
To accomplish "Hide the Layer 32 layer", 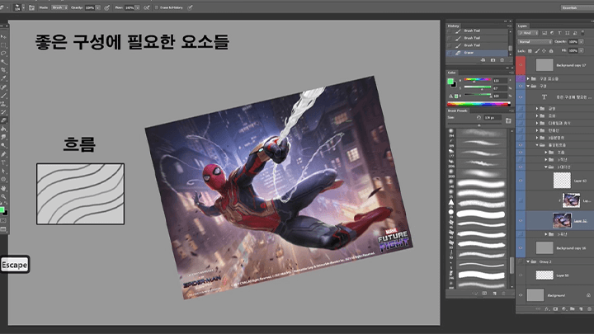I will [521, 220].
